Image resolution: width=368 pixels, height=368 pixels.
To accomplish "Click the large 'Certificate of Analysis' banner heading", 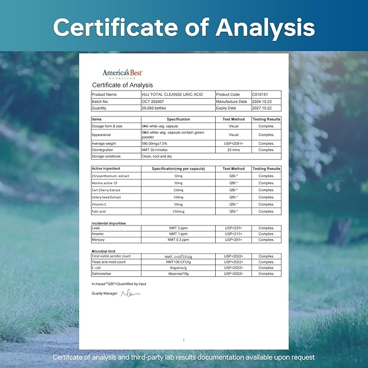I will [x=184, y=28].
